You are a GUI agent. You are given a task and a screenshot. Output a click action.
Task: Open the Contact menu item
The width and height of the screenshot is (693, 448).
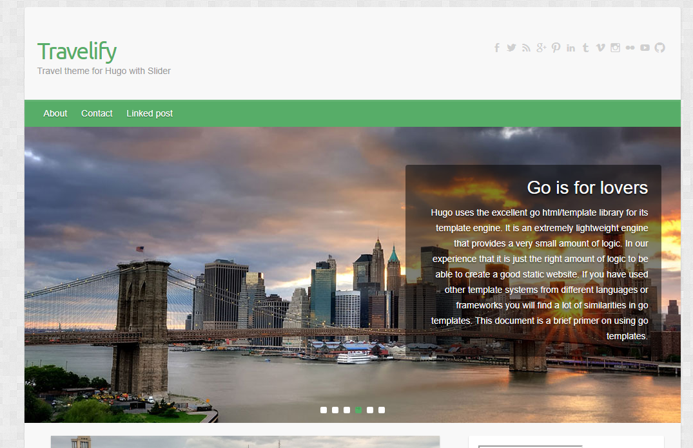click(x=97, y=113)
